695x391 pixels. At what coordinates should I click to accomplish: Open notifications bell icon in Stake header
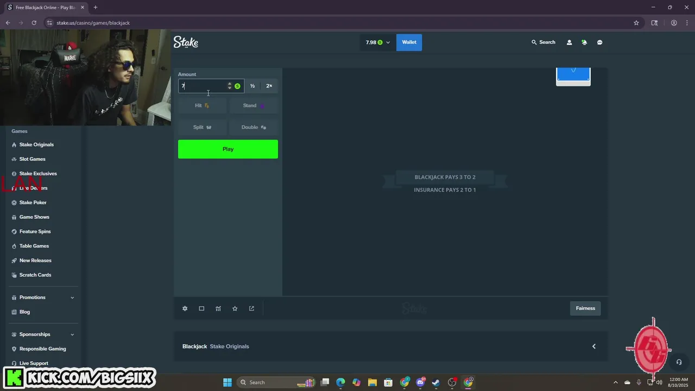click(584, 42)
